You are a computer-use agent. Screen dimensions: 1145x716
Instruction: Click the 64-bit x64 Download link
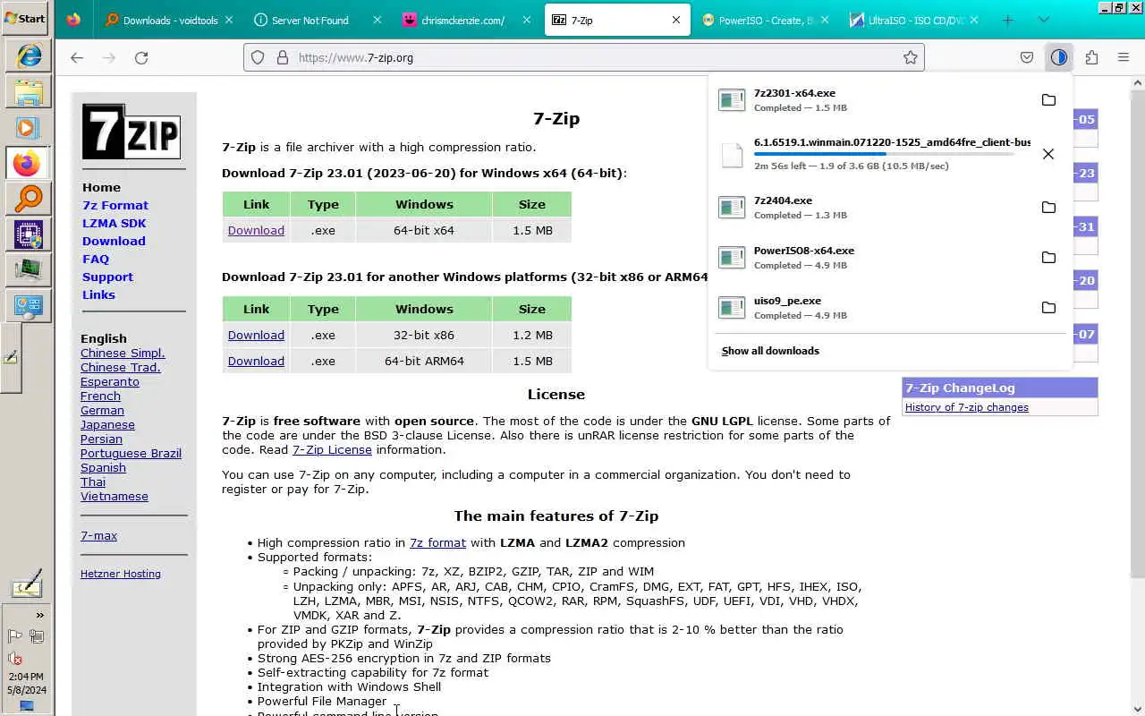tap(256, 230)
